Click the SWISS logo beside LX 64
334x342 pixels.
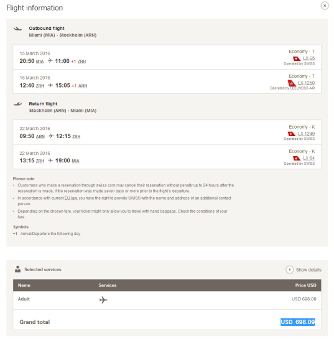(297, 158)
